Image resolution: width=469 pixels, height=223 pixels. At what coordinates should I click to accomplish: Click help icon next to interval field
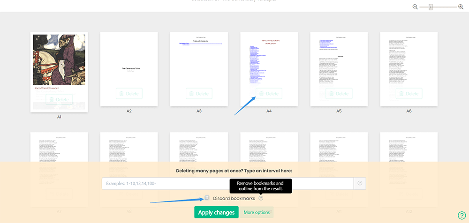click(x=360, y=183)
